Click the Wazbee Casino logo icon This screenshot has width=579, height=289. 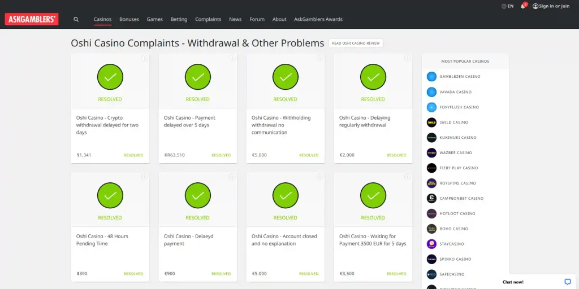(431, 152)
